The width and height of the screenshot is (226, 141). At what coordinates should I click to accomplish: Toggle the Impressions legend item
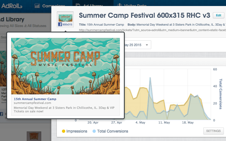74,131
